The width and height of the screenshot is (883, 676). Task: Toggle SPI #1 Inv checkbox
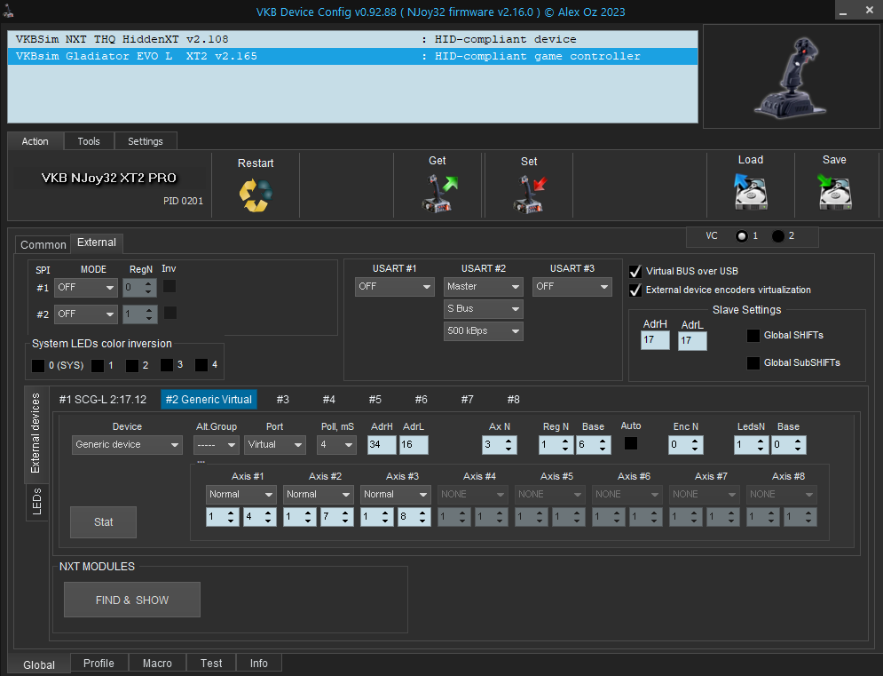[x=170, y=286]
